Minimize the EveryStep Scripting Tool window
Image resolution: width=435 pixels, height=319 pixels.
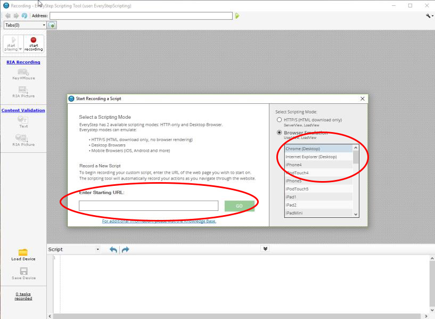[393, 5]
